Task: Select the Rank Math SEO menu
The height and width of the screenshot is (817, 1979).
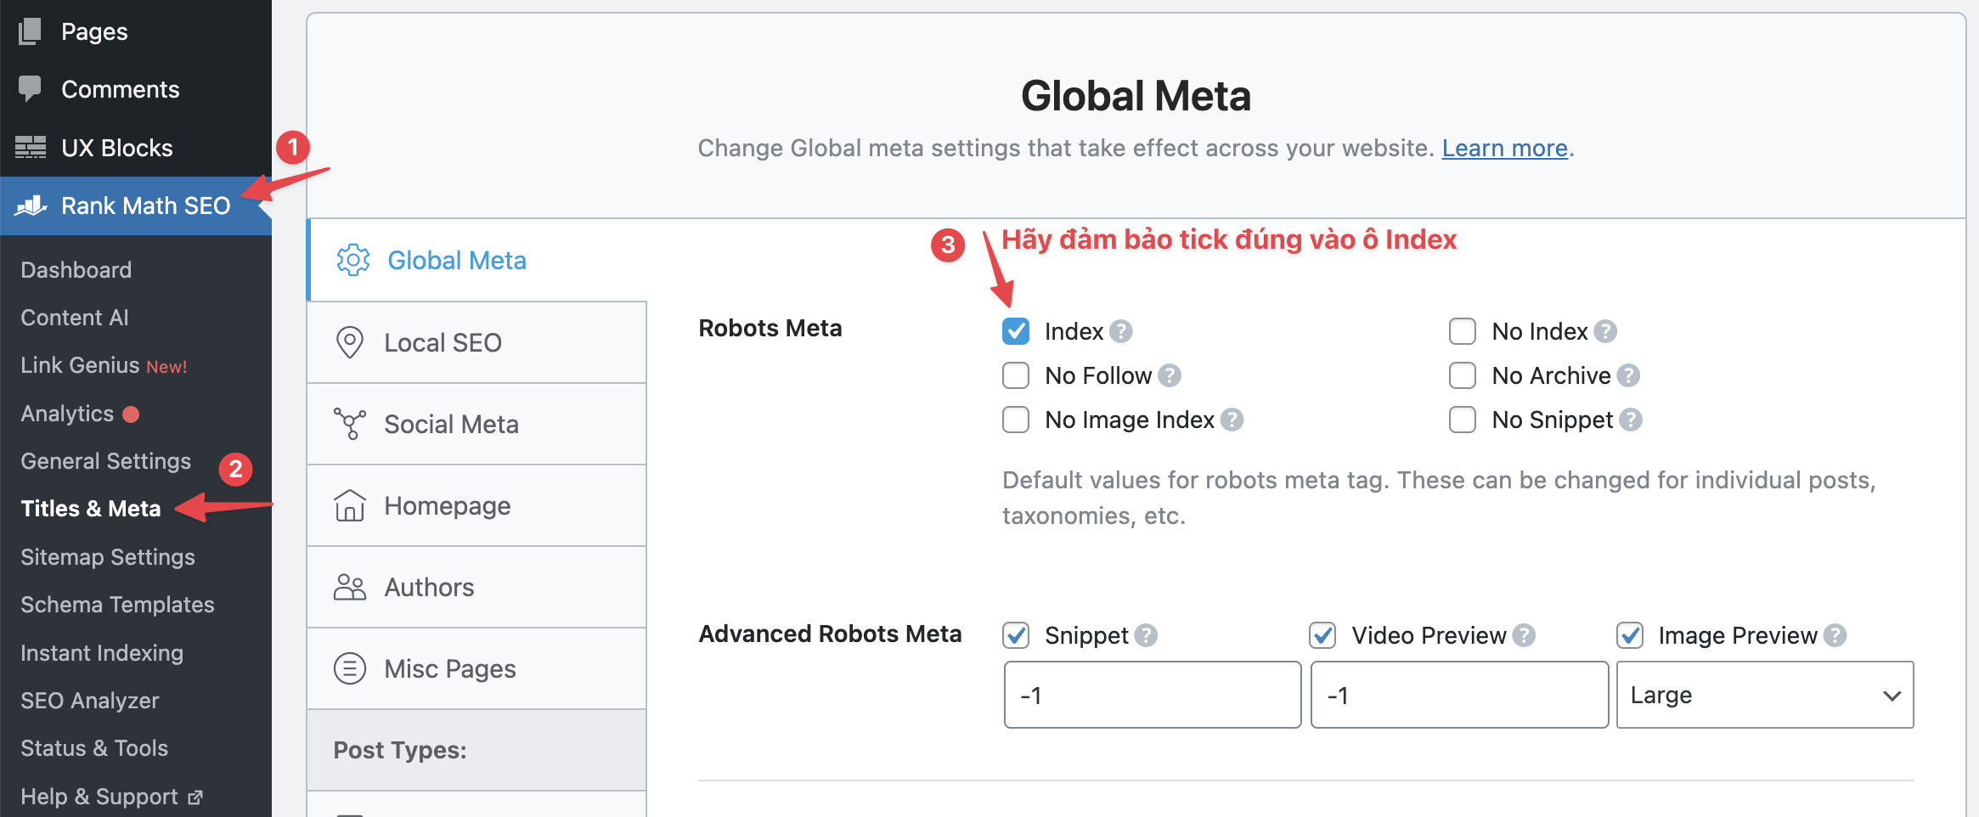Action: [145, 206]
